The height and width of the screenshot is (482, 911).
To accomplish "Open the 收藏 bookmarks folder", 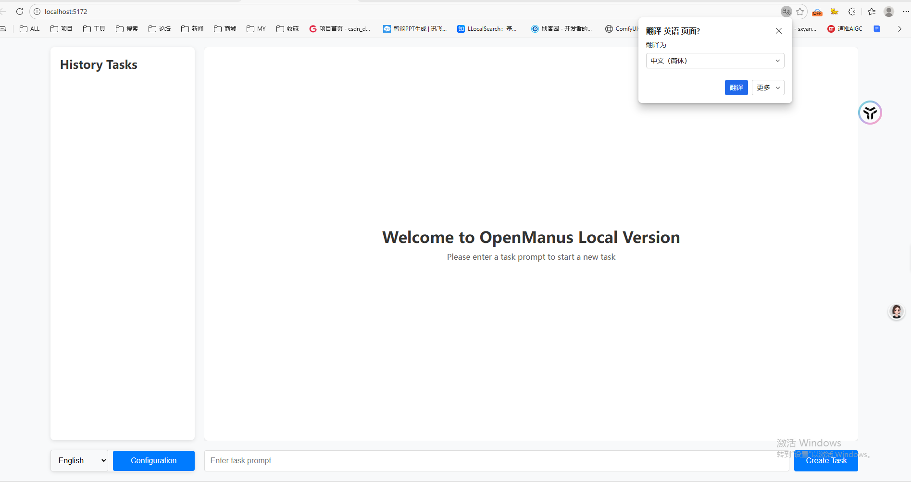I will [x=287, y=29].
